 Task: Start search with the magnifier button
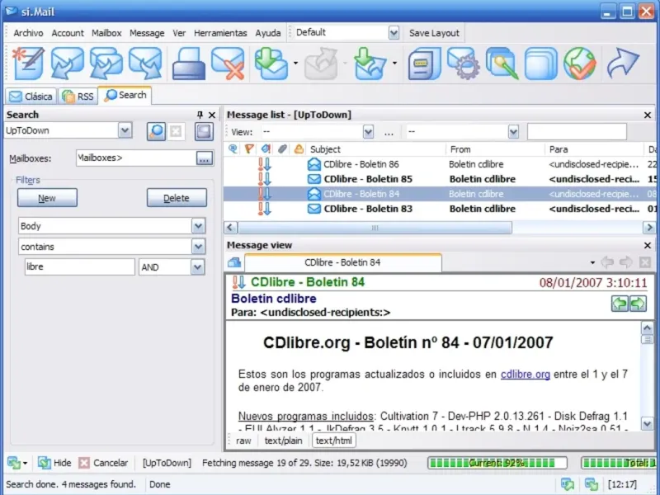click(156, 131)
